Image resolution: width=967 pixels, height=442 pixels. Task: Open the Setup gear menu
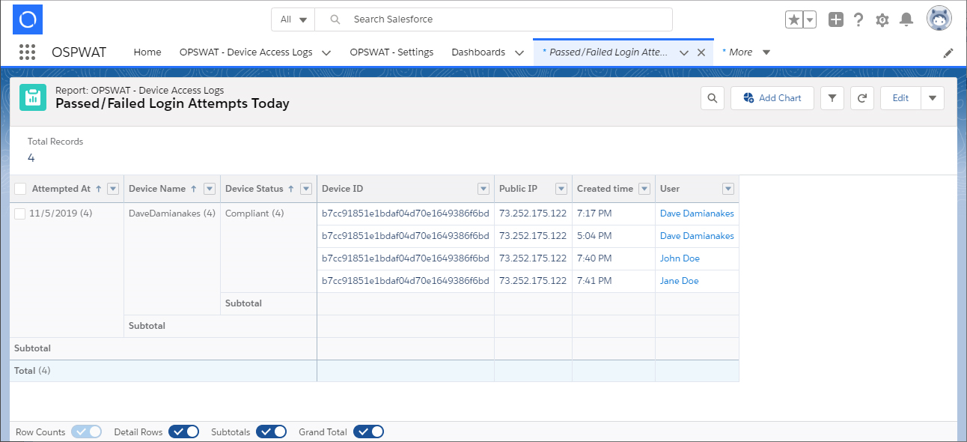pos(882,20)
